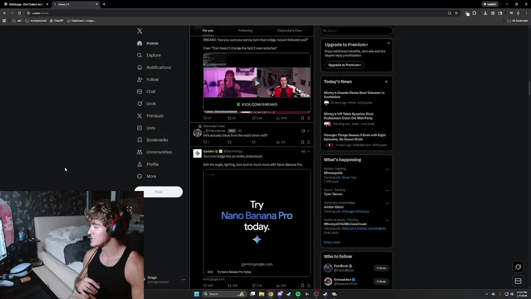Click Show more under What's happening
Image resolution: width=531 pixels, height=299 pixels.
click(x=332, y=242)
